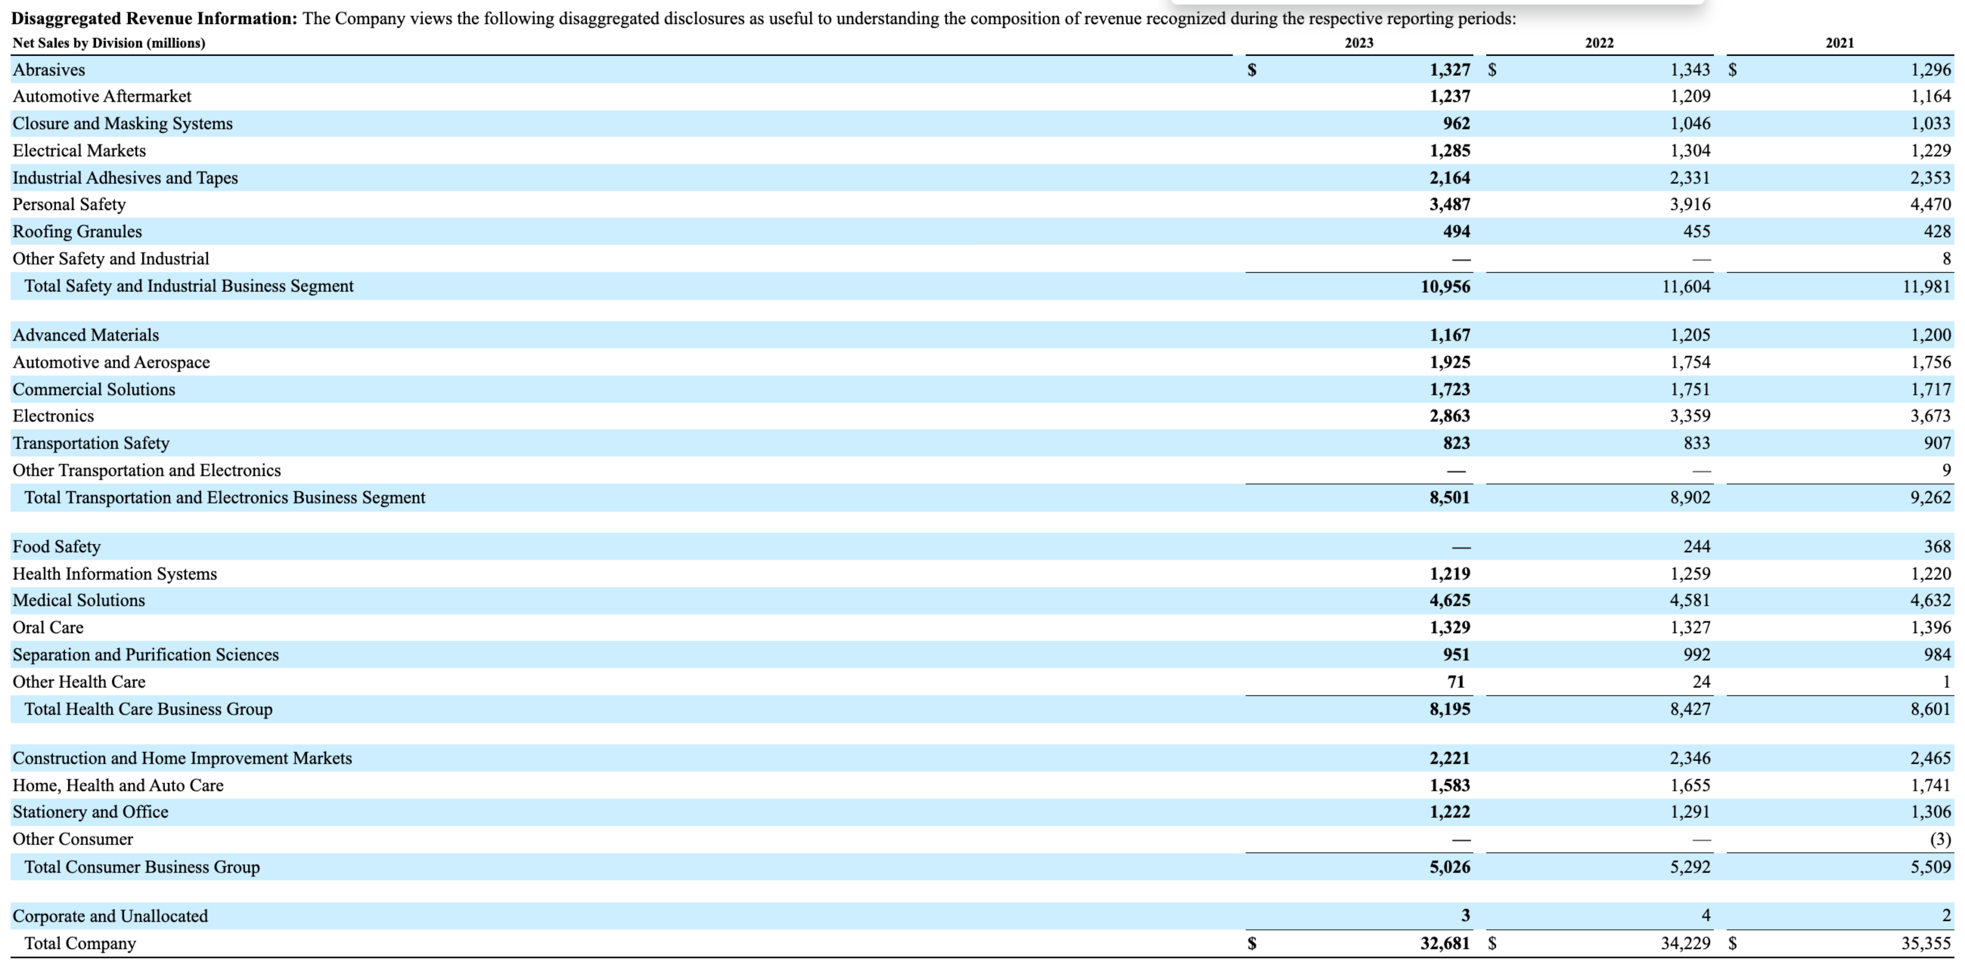1965x973 pixels.
Task: Click the Oral Care label
Action: pos(47,627)
